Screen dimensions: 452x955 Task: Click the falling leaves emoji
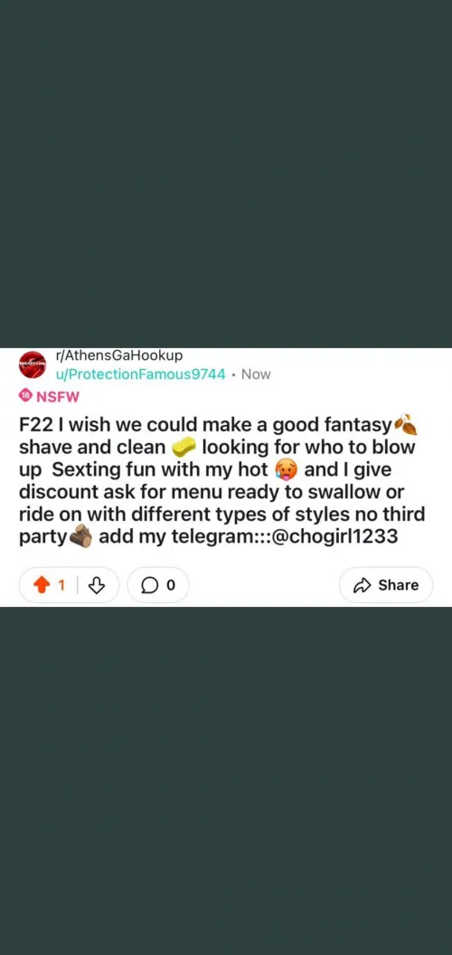[x=406, y=424]
